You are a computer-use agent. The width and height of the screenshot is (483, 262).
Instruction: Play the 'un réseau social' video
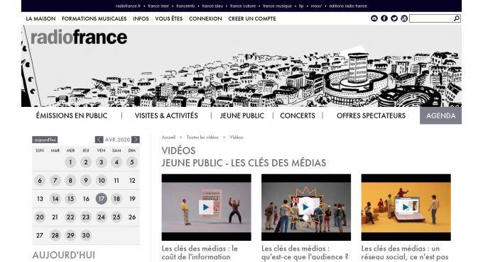[x=406, y=207]
